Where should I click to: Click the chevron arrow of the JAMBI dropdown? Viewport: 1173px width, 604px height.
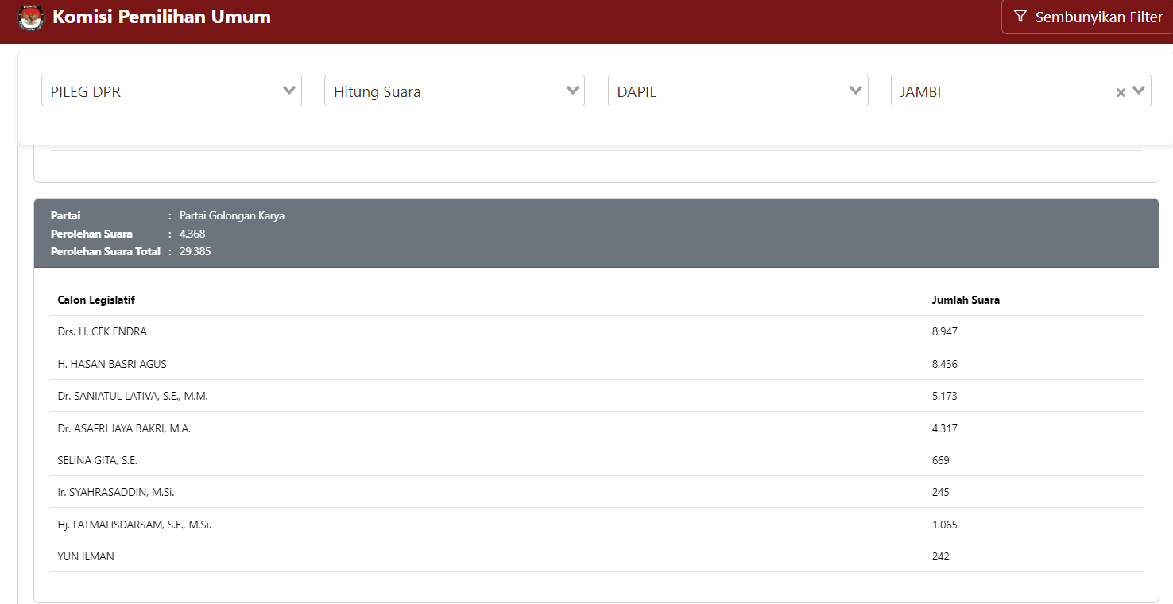pos(1139,91)
